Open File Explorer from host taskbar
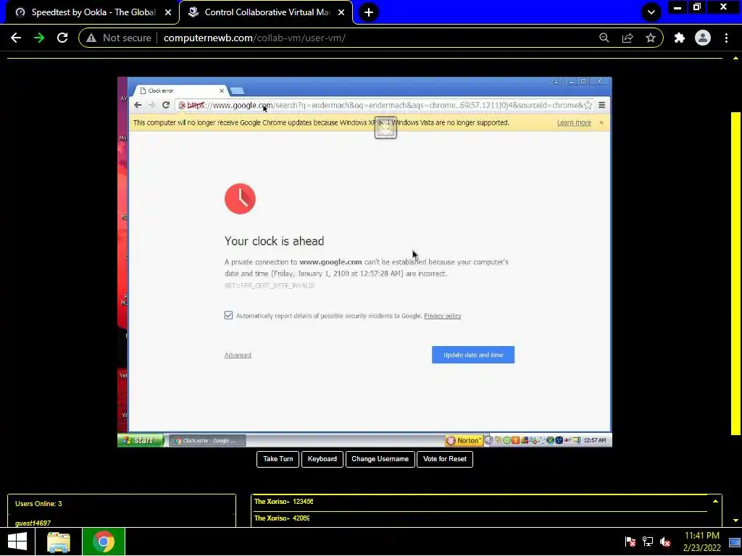Image resolution: width=742 pixels, height=556 pixels. [x=59, y=542]
